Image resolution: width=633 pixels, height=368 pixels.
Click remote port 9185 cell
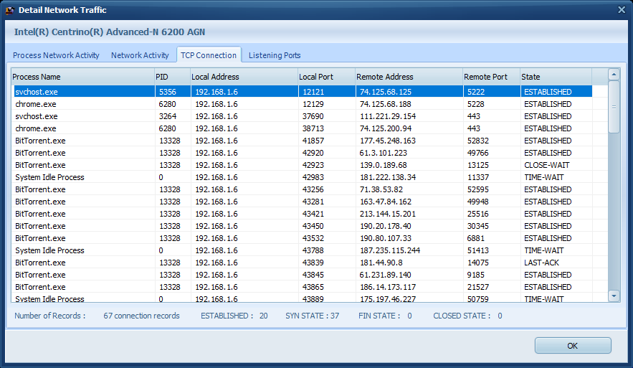(476, 275)
